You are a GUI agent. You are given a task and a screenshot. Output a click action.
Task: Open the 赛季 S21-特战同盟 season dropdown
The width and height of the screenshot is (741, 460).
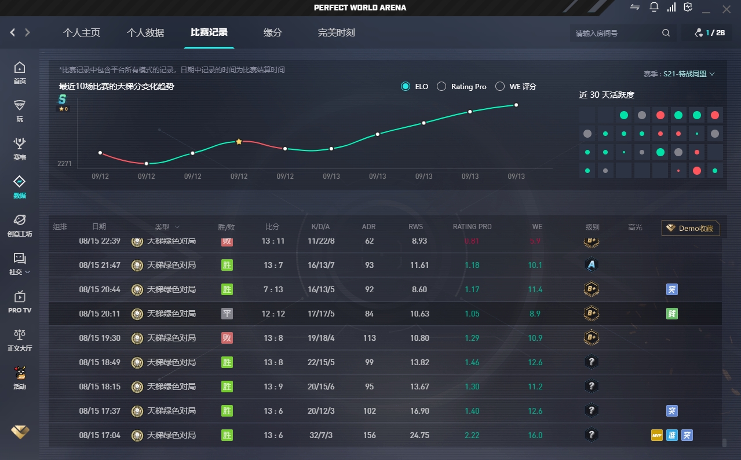(679, 74)
